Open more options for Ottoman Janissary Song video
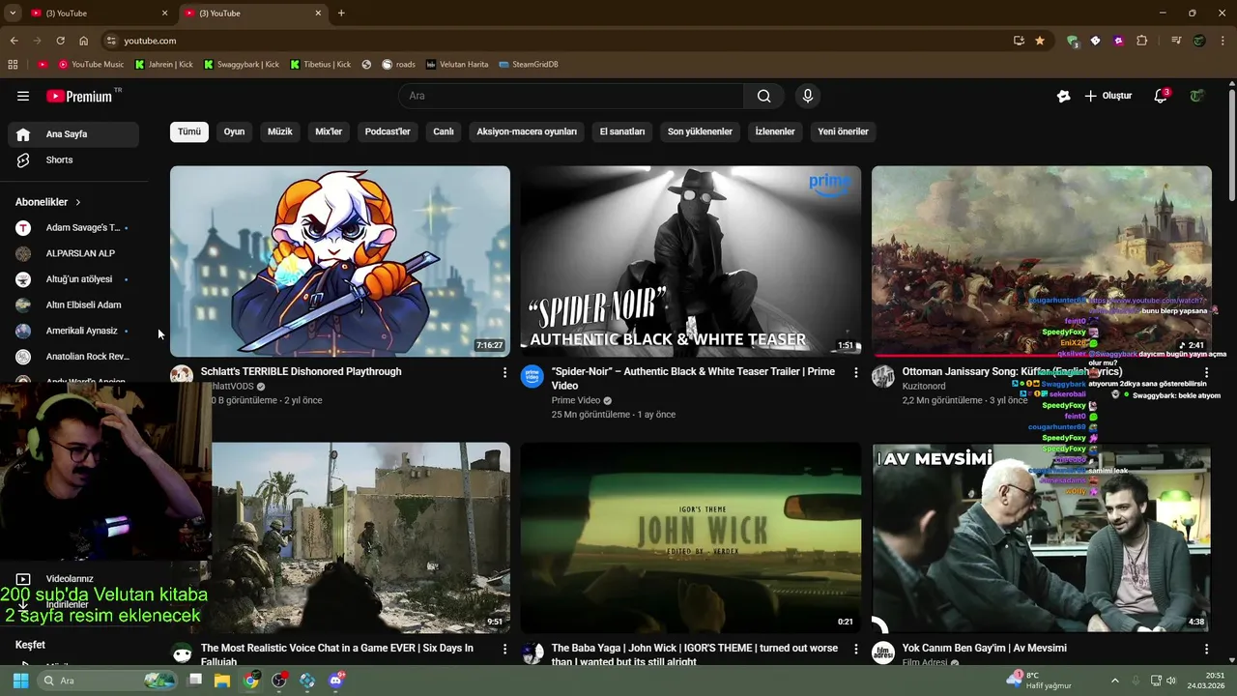Screen dimensions: 1237x696 click(1206, 372)
